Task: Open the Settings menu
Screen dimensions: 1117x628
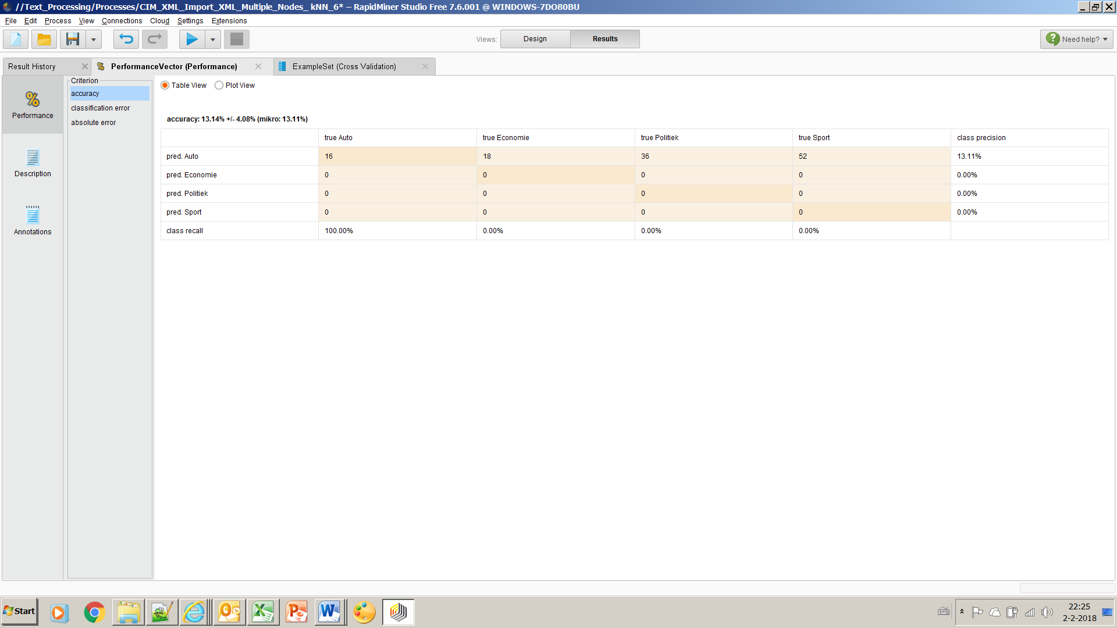Action: coord(190,20)
